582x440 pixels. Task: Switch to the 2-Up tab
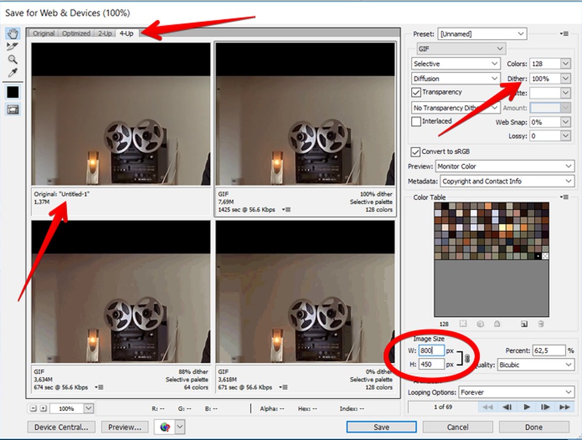pyautogui.click(x=105, y=33)
